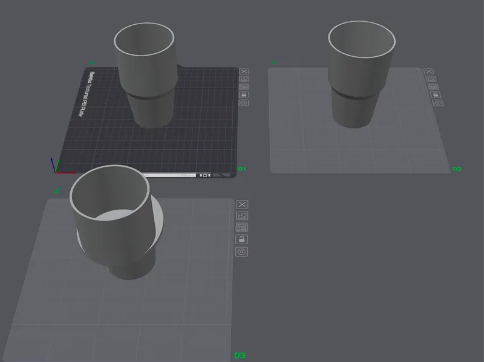Auto-orient objects on plate 03

[242, 216]
